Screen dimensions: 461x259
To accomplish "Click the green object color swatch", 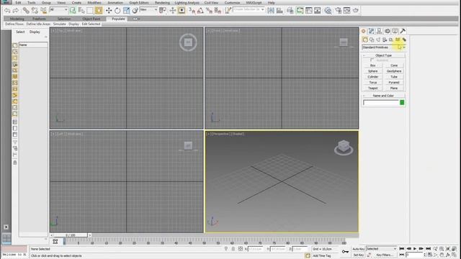I will pos(402,102).
